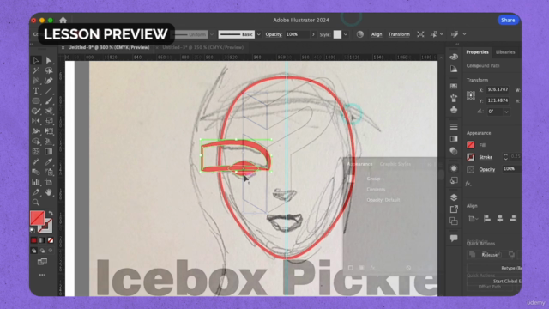Viewport: 549px width, 309px height.
Task: Choose transform reference point grid
Action: 471,95
